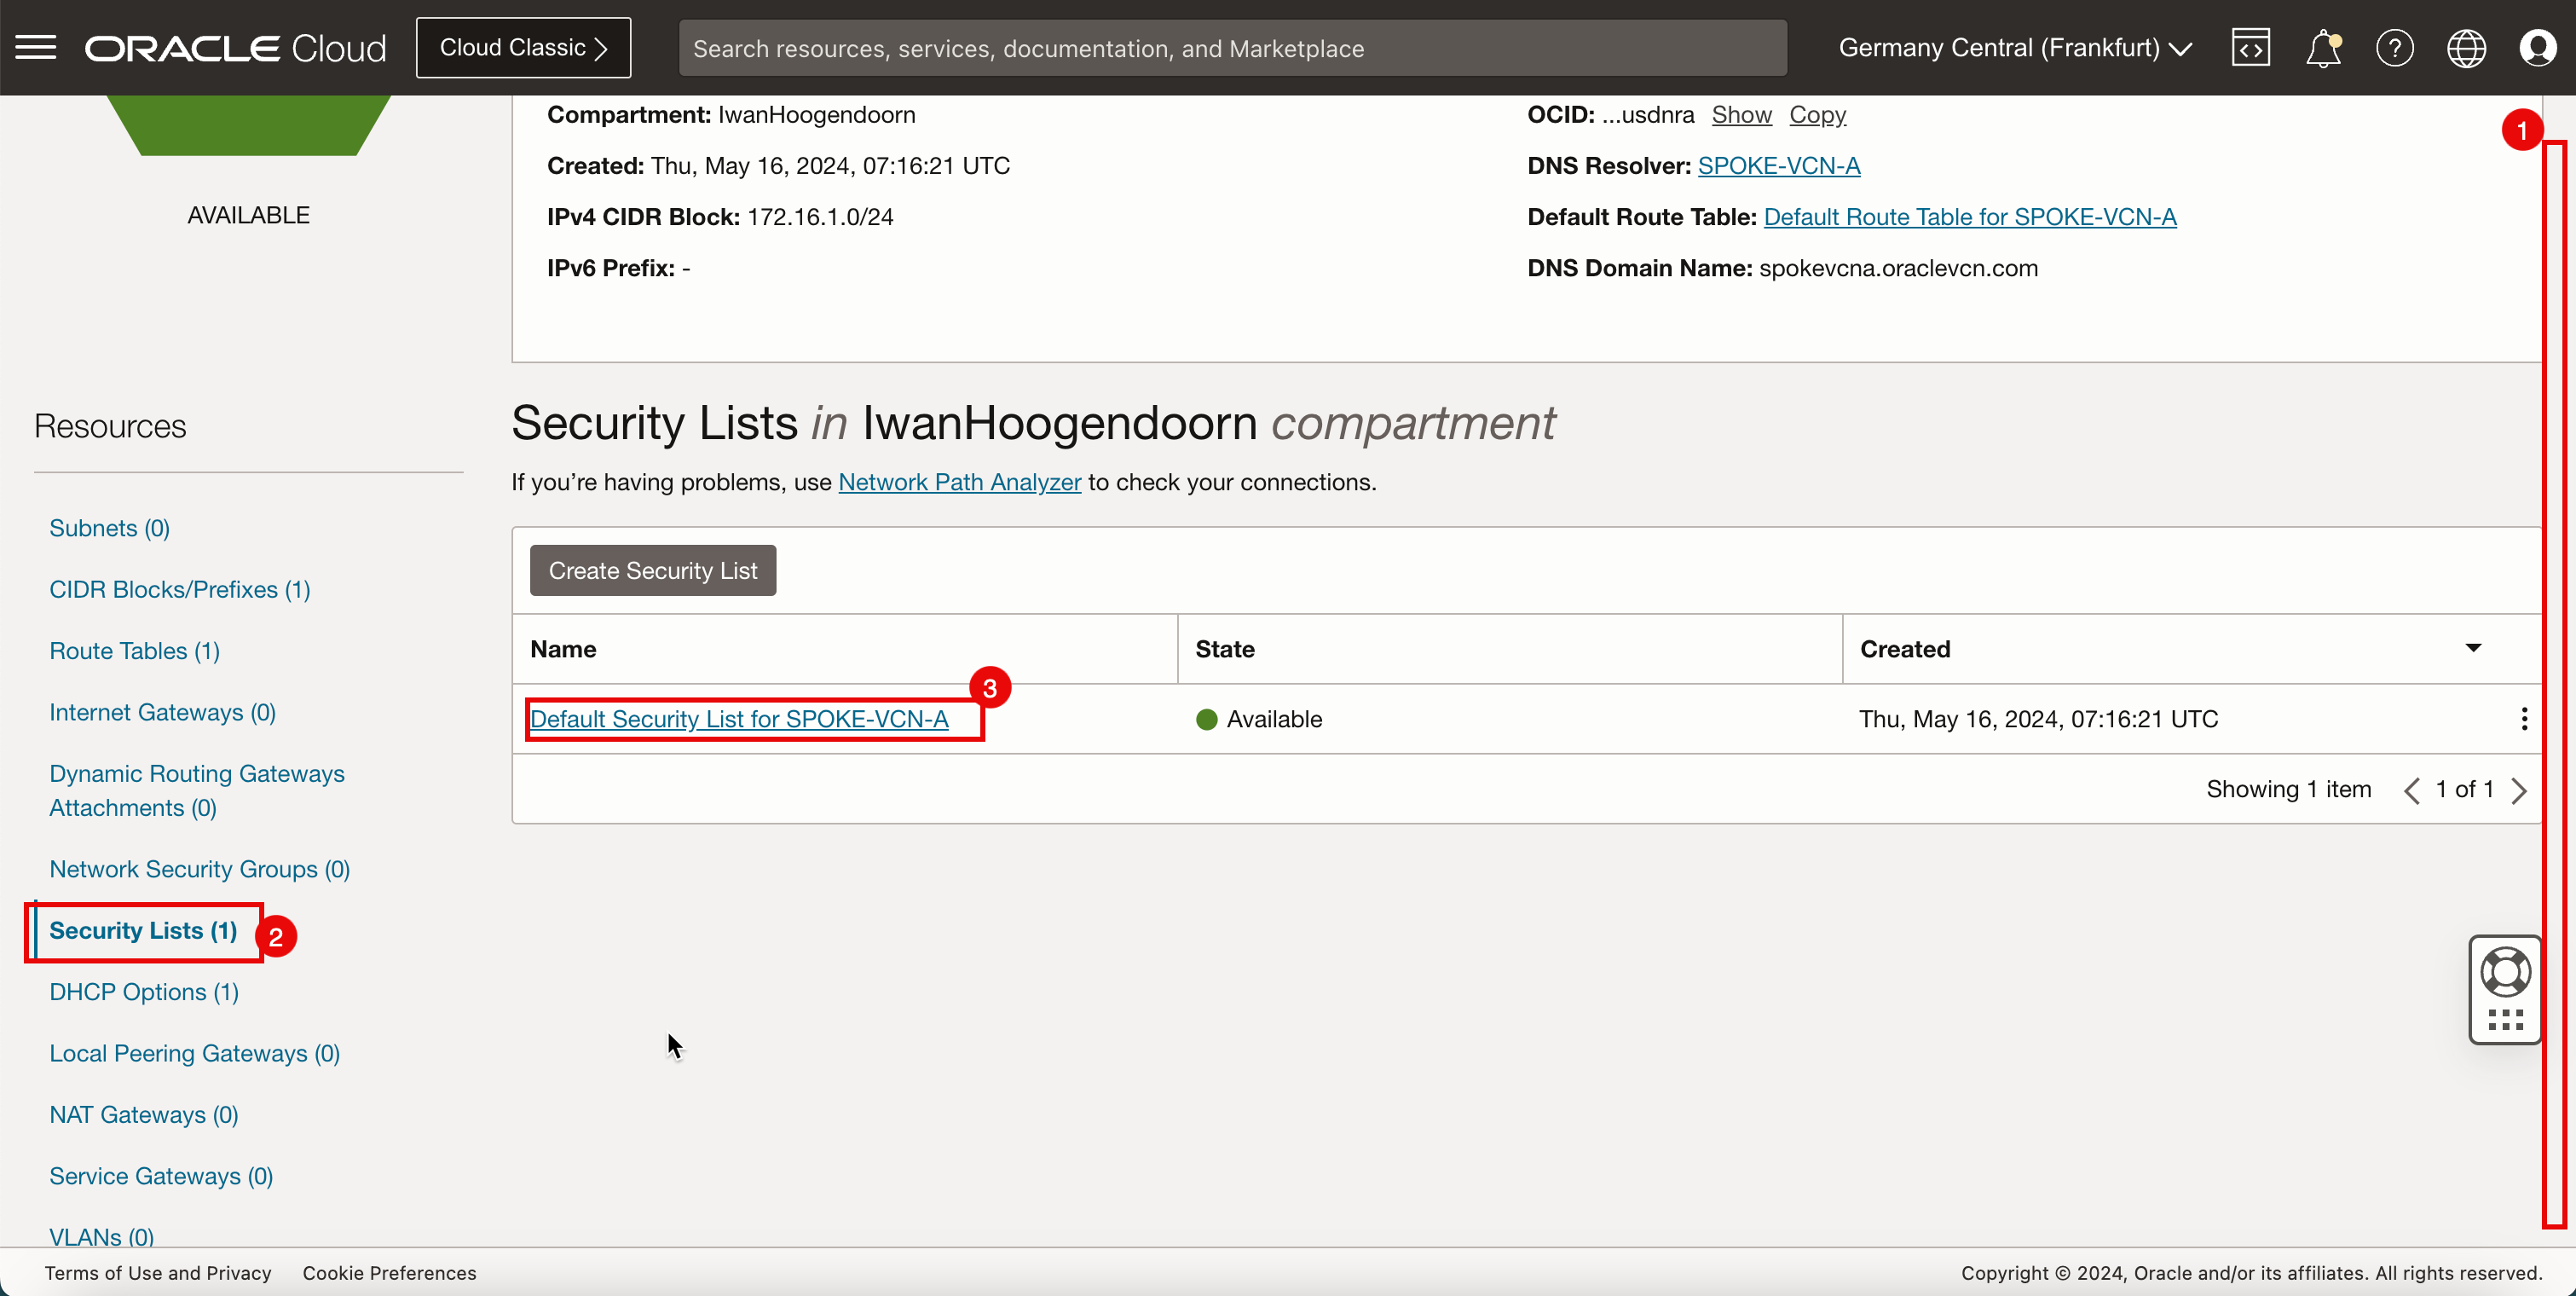This screenshot has height=1296, width=2576.
Task: Select Security Lists resource in sidebar
Action: tap(144, 931)
